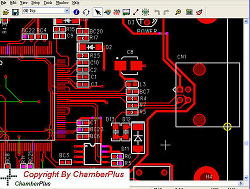
Task: Open the Window menu
Action: (x=62, y=2)
